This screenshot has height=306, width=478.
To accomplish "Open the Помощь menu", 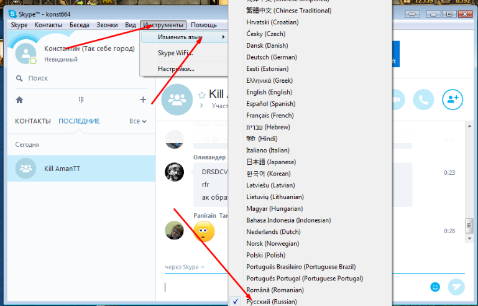I will [x=204, y=25].
